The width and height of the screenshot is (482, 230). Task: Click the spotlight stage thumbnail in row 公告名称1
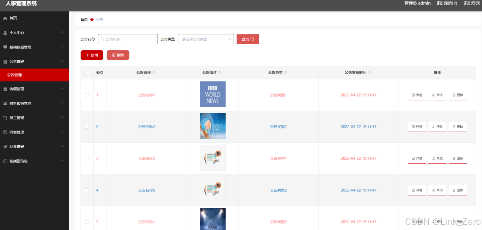pos(213,219)
